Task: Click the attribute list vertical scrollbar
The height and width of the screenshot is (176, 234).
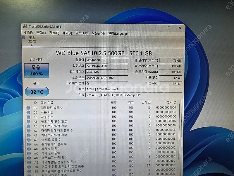Action: tap(179, 132)
